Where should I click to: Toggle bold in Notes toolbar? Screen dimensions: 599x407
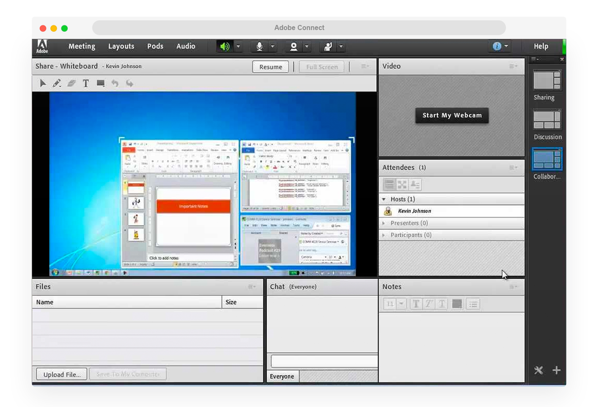coord(416,304)
